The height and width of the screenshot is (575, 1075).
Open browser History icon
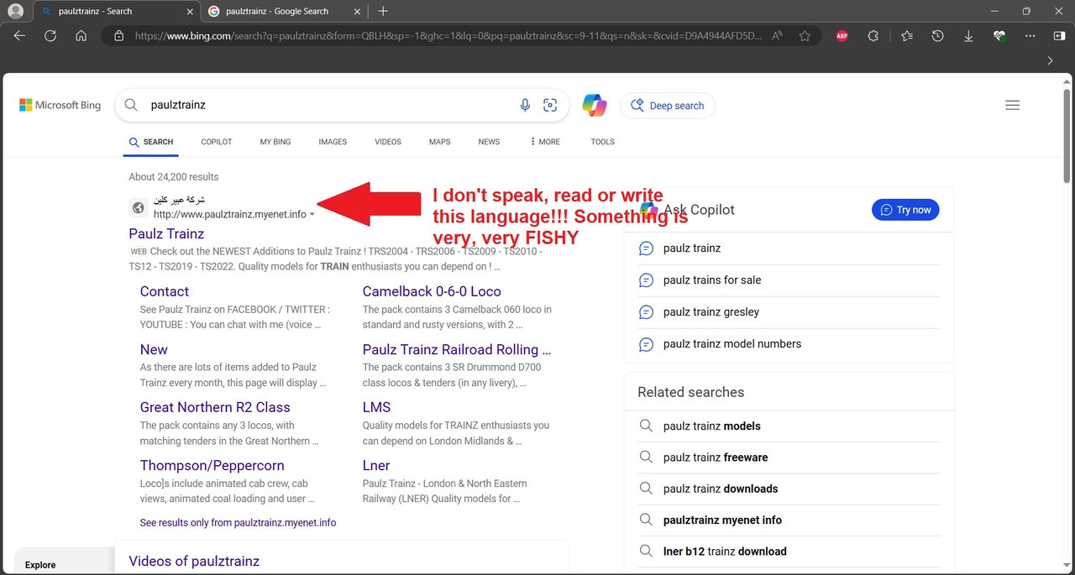938,36
